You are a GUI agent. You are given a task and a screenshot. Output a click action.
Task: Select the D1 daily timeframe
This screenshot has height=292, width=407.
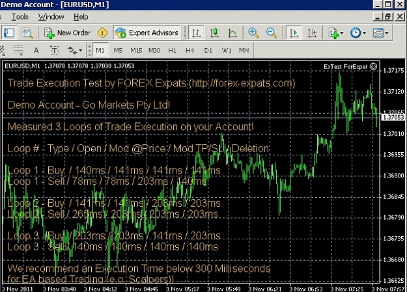tap(208, 50)
